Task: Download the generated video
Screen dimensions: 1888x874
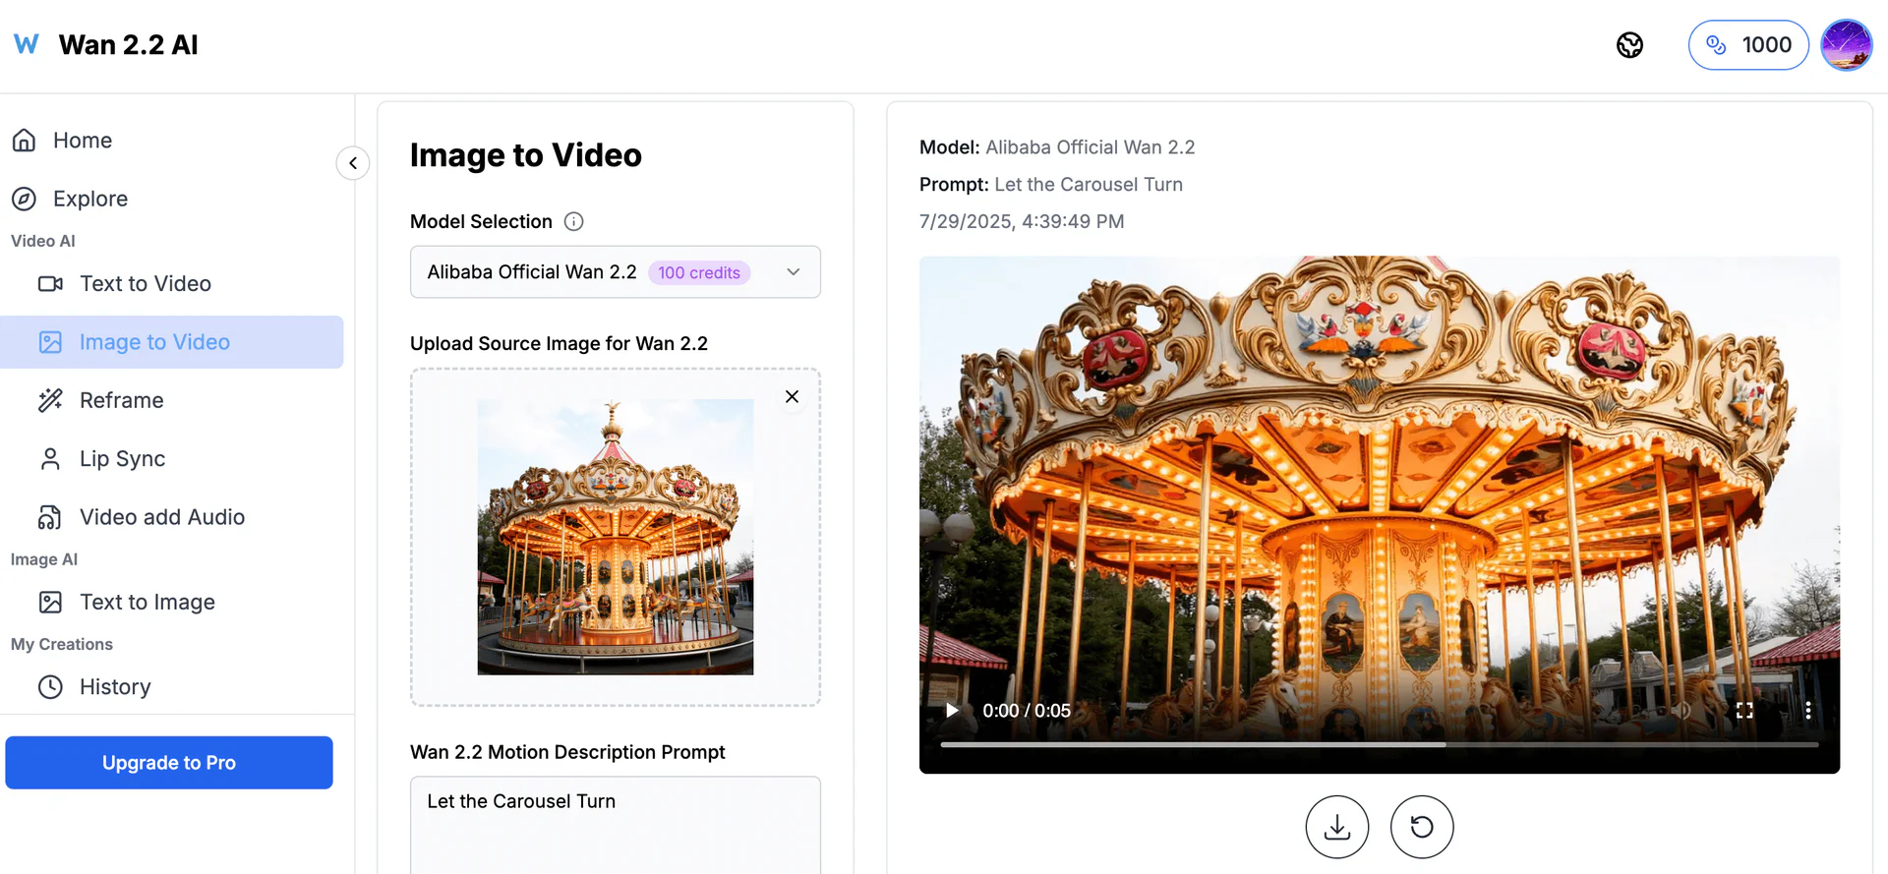Action: 1337,827
